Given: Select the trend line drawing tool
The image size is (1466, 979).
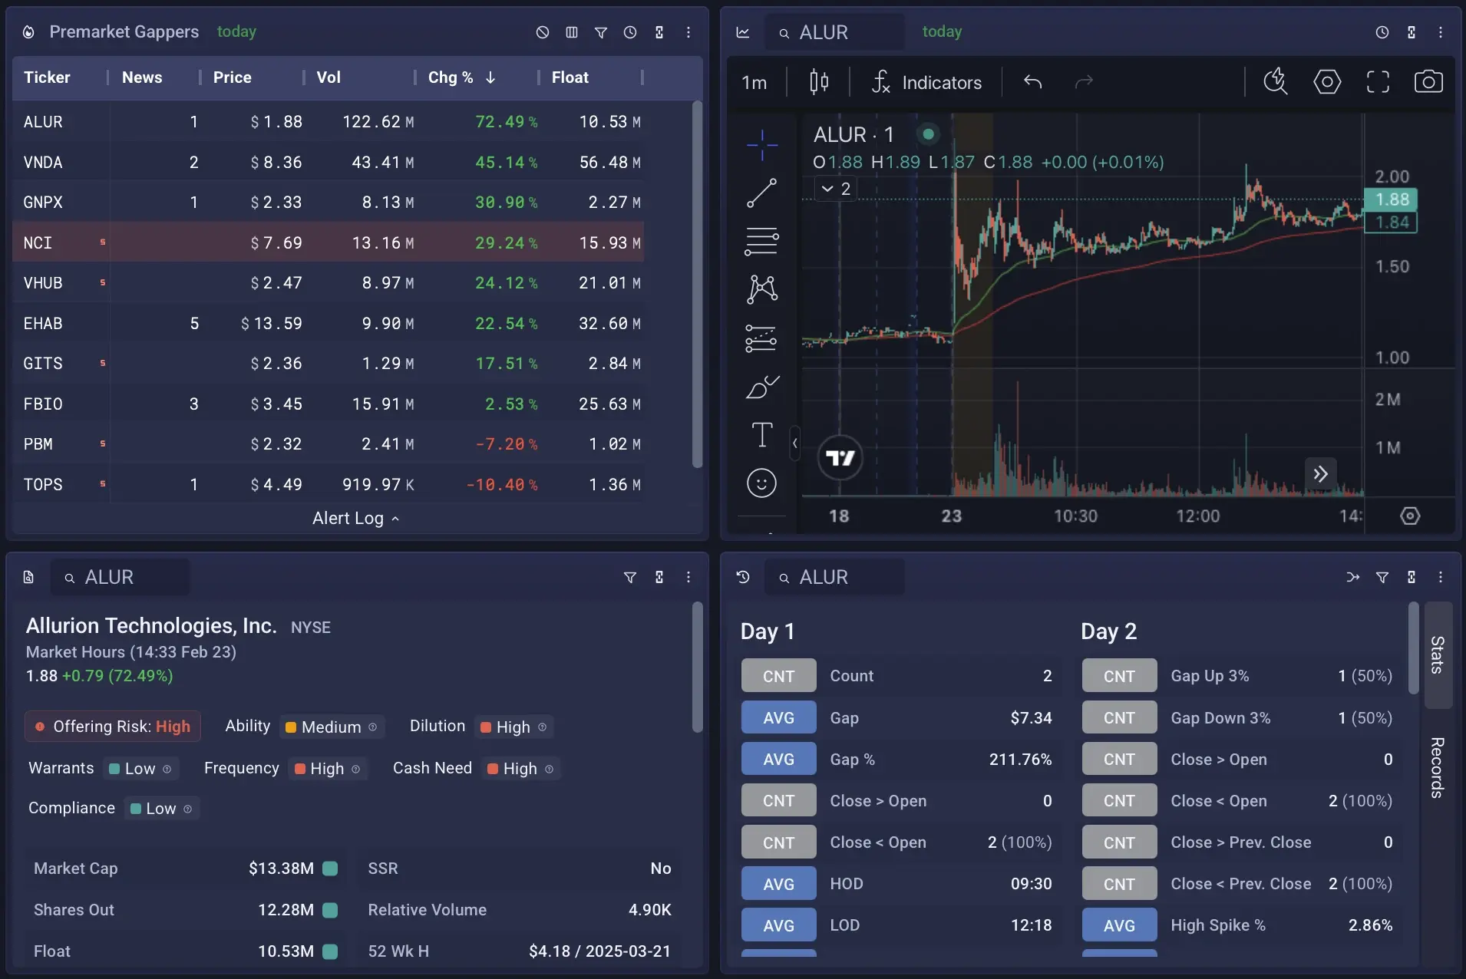Looking at the screenshot, I should pyautogui.click(x=762, y=192).
